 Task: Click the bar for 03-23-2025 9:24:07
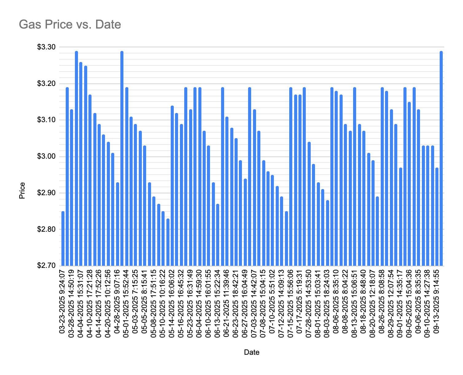tap(63, 238)
